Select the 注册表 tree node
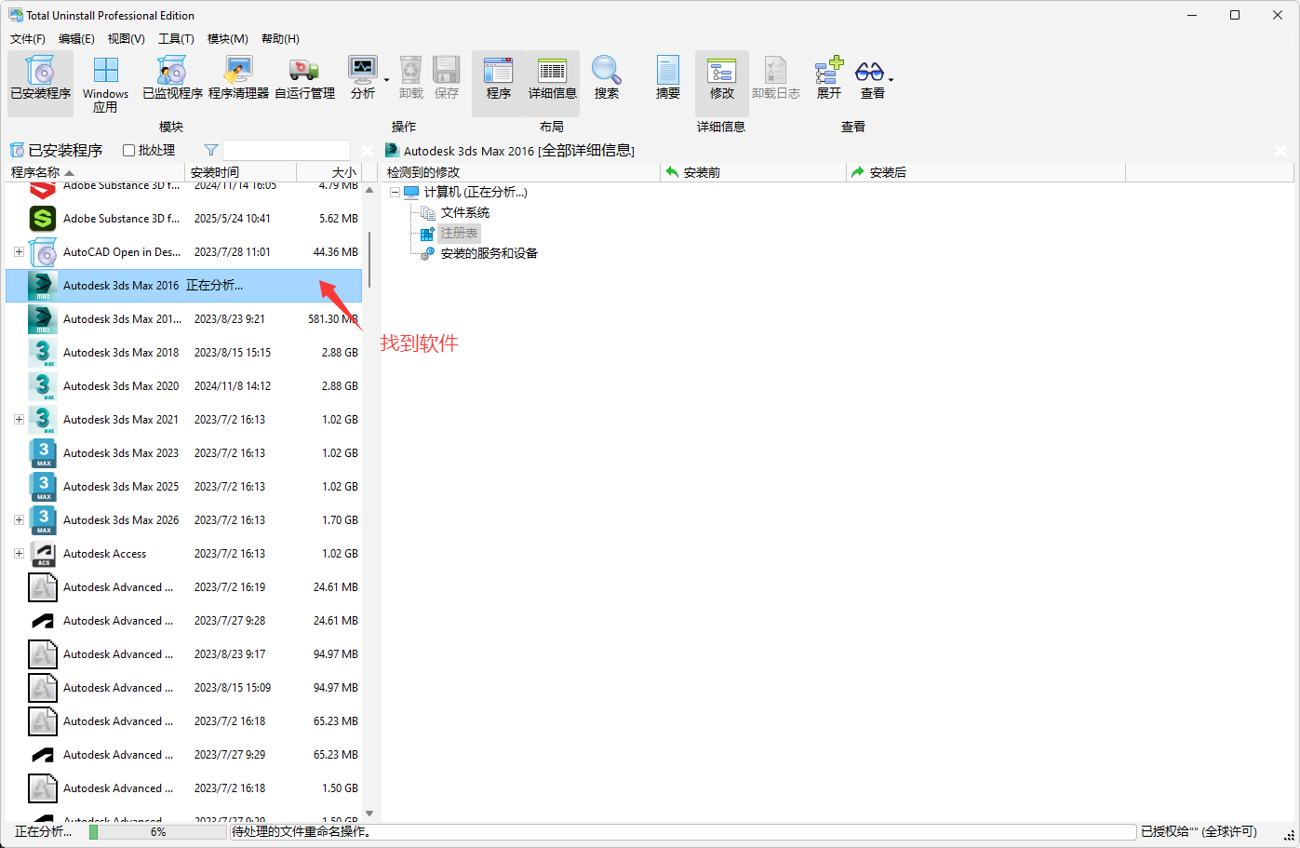1300x848 pixels. tap(459, 233)
